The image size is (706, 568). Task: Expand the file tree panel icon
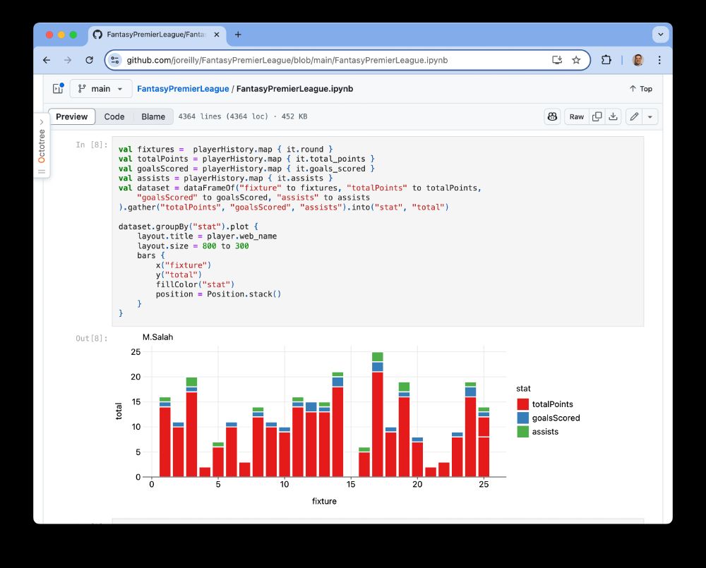click(x=58, y=89)
